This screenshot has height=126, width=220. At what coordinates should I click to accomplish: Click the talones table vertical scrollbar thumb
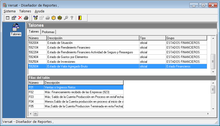213,61
